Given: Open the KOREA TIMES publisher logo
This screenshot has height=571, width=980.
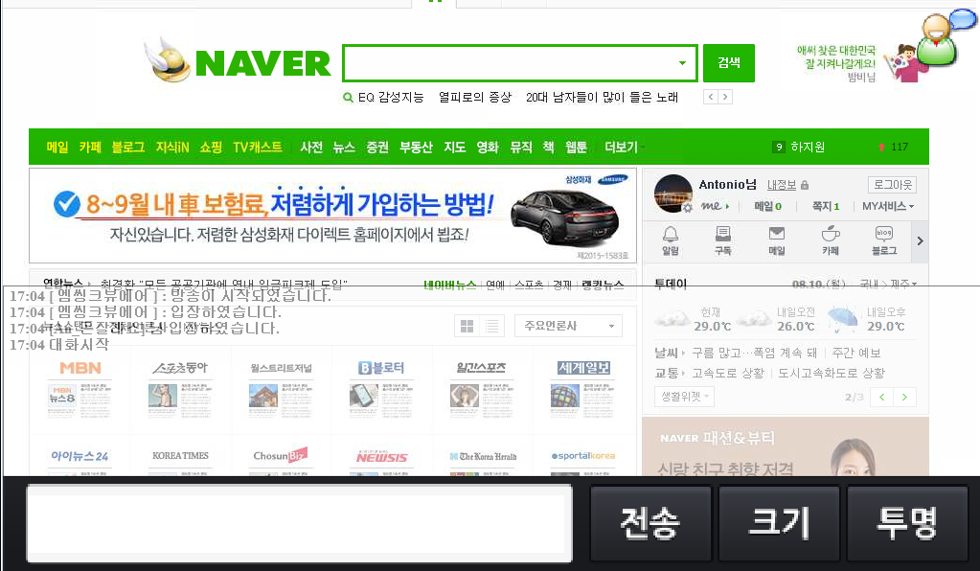Looking at the screenshot, I should [181, 456].
